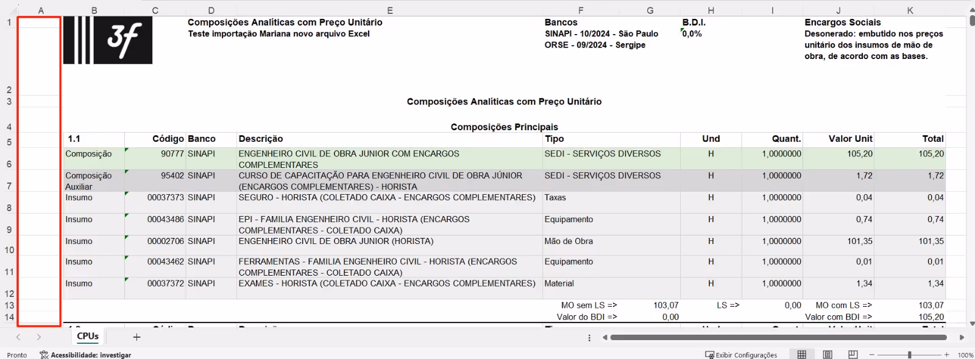Click 'ENGENHEIRO CIVIL DE OBRA JUNIOR (HORISTA)' cell
Viewport: 975px width, 359px height.
(390, 245)
